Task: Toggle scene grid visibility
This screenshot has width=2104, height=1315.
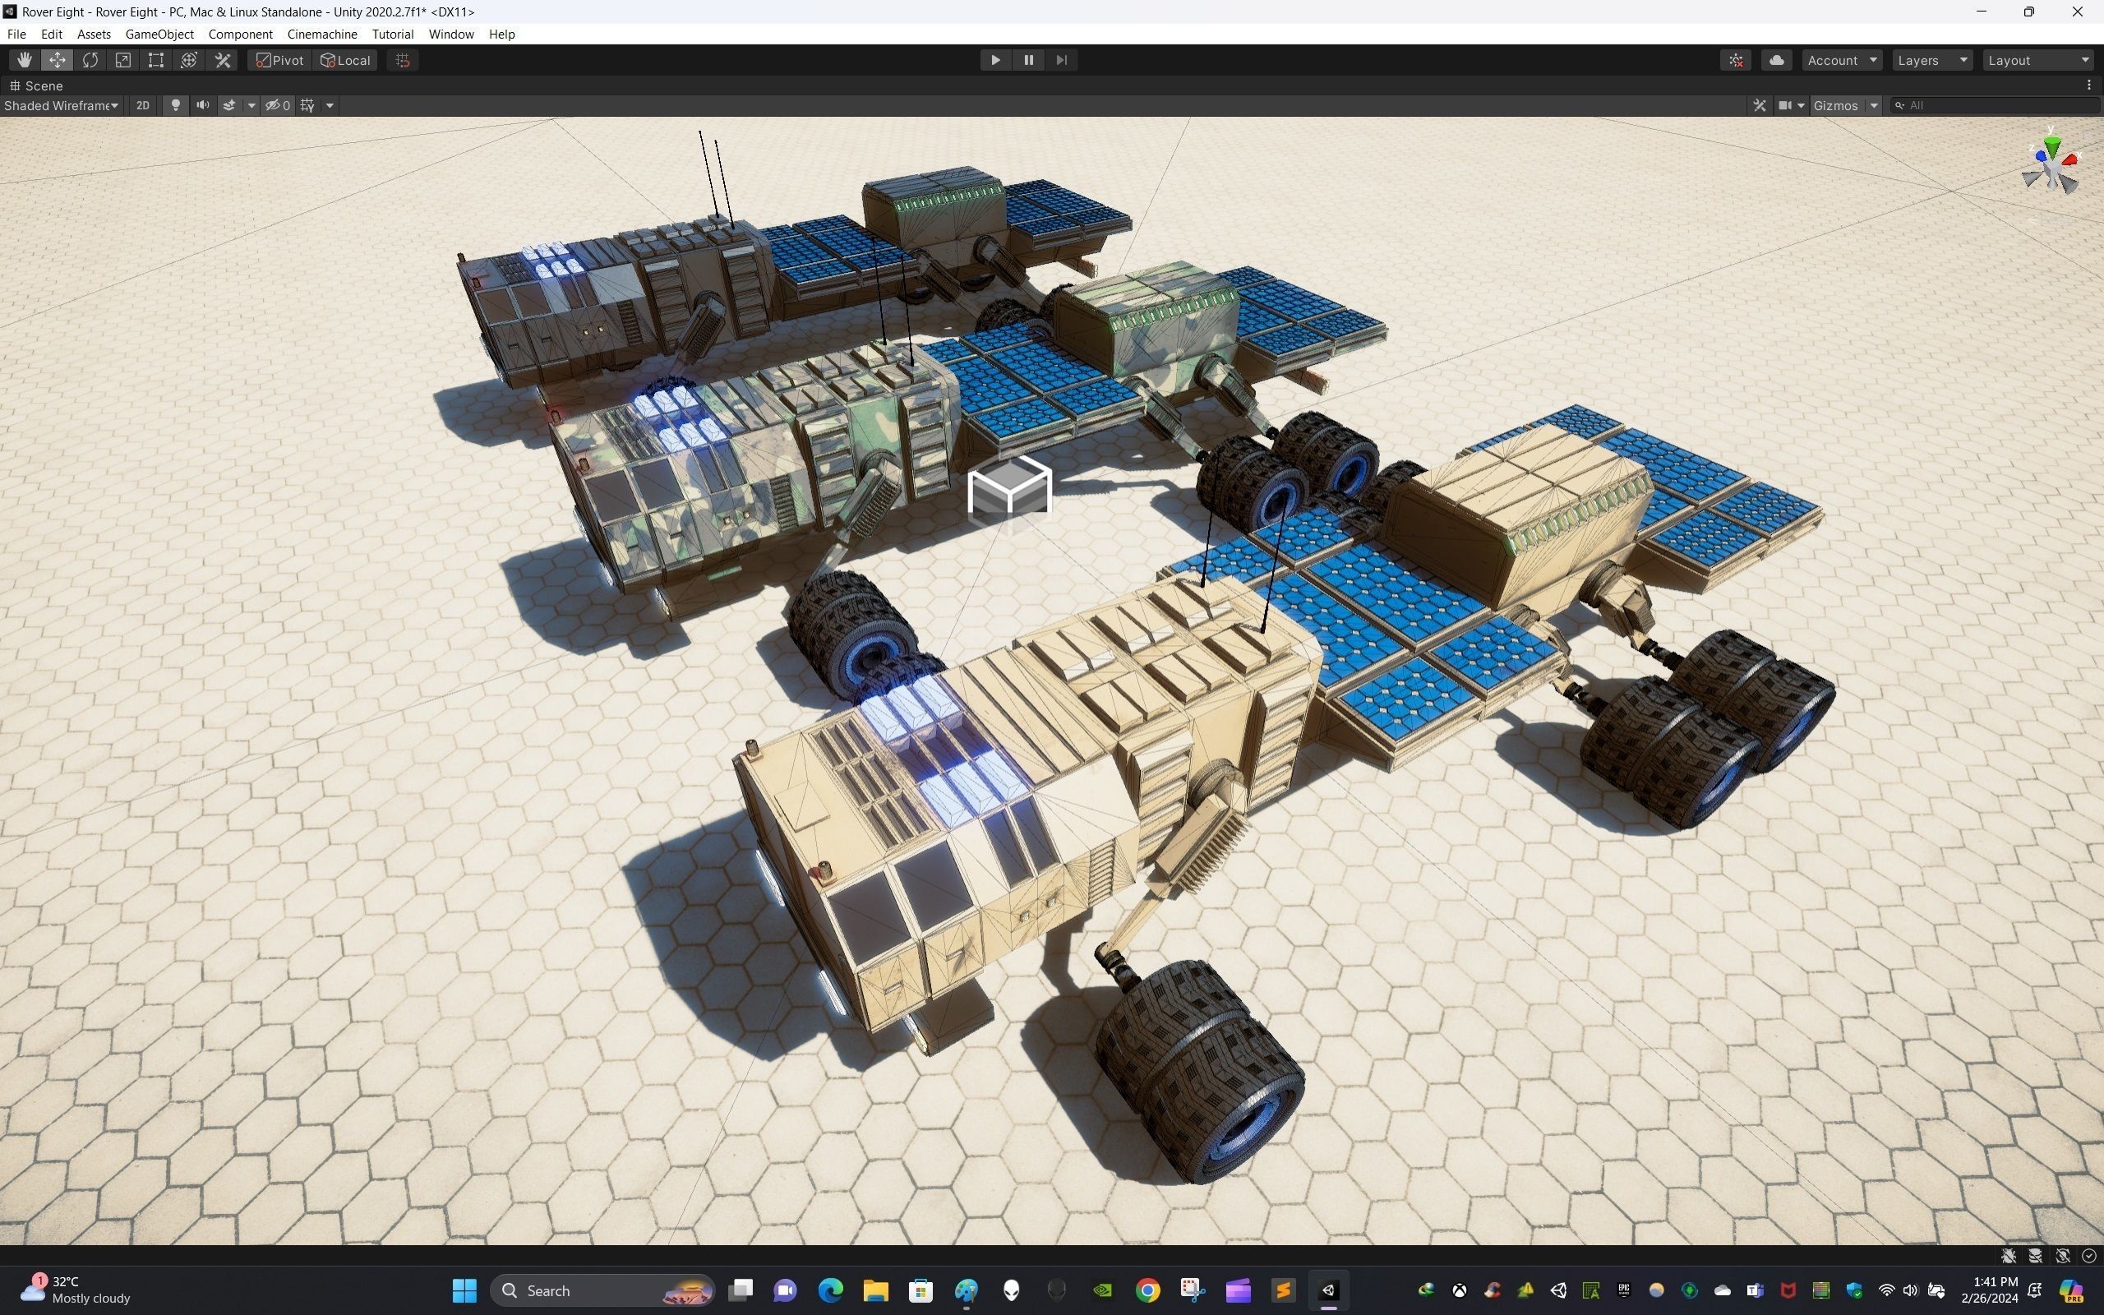Action: coord(307,105)
